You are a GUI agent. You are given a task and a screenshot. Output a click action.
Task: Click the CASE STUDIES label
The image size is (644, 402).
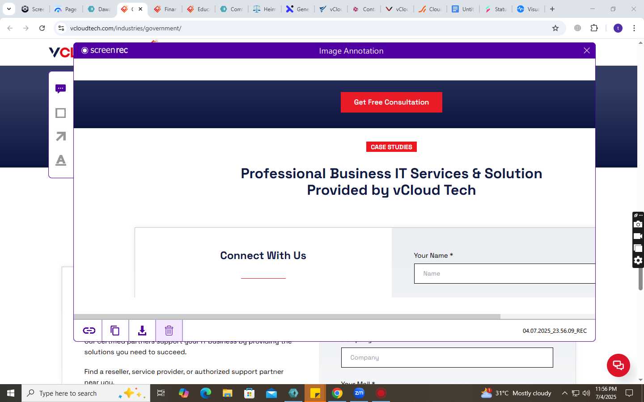[x=391, y=147]
